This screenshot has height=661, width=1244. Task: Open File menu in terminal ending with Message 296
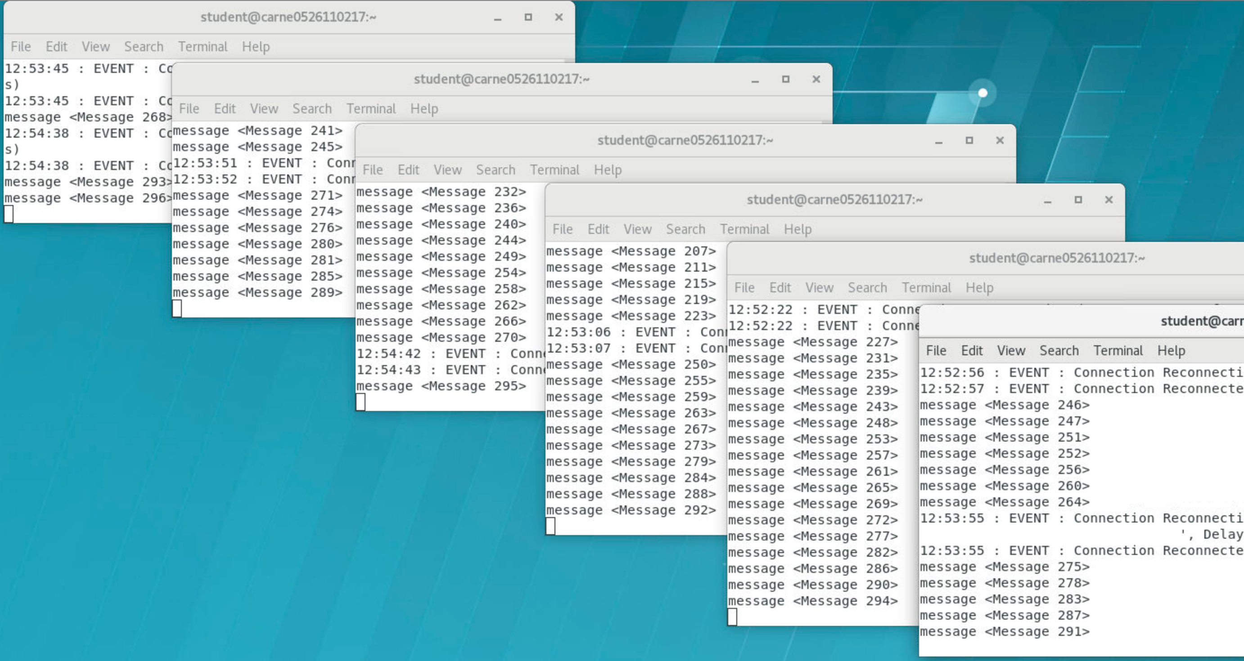21,47
